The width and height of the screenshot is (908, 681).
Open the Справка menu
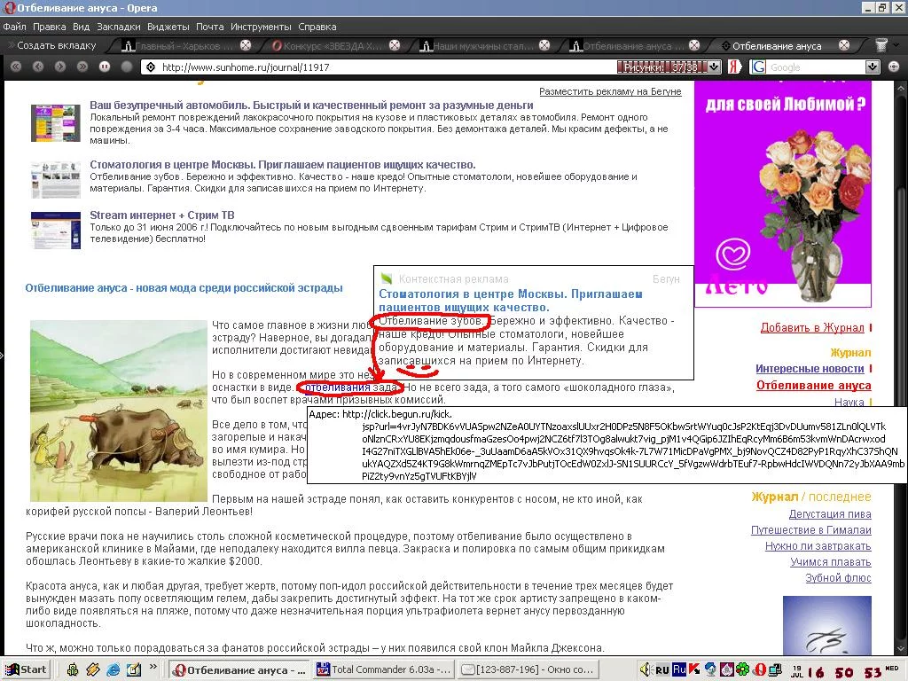(317, 27)
